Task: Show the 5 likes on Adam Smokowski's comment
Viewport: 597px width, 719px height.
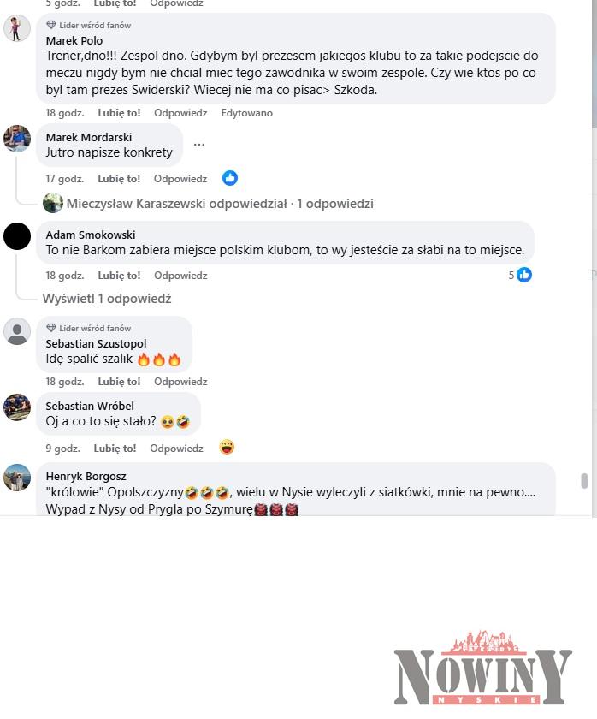Action: click(x=520, y=275)
